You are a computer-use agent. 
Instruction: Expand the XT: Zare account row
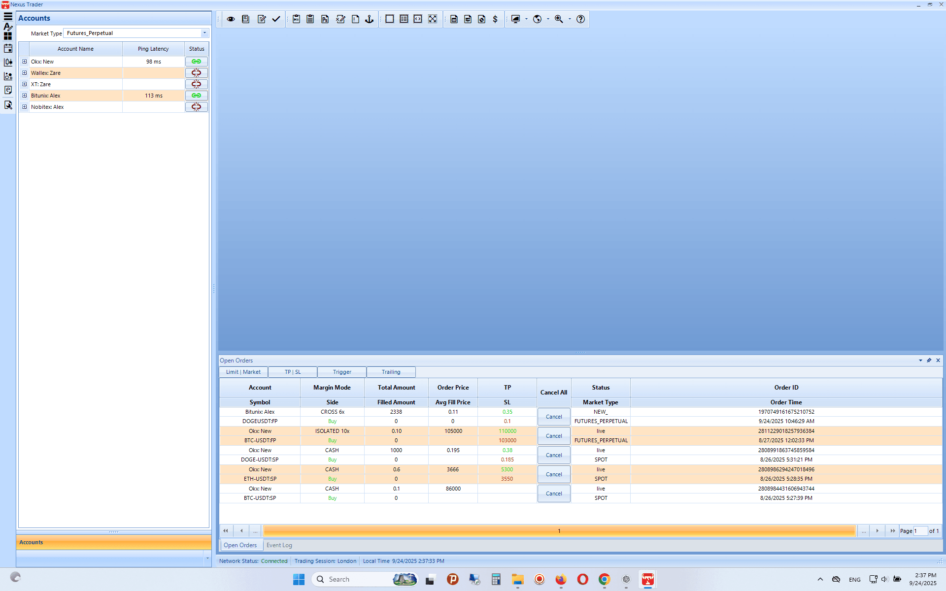click(x=24, y=84)
